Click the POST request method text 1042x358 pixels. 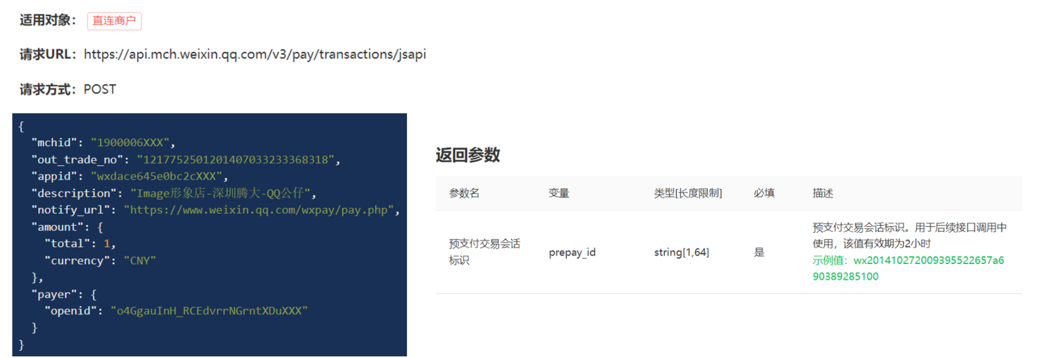100,89
